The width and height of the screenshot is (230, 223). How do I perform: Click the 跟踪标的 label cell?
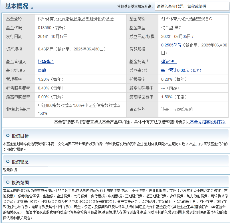pyautogui.click(x=142, y=109)
